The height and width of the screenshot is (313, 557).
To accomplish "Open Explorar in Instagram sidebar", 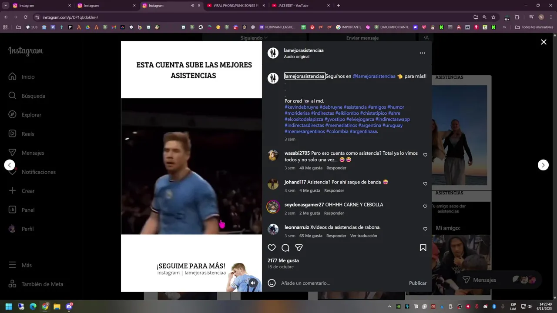I will tap(25, 115).
